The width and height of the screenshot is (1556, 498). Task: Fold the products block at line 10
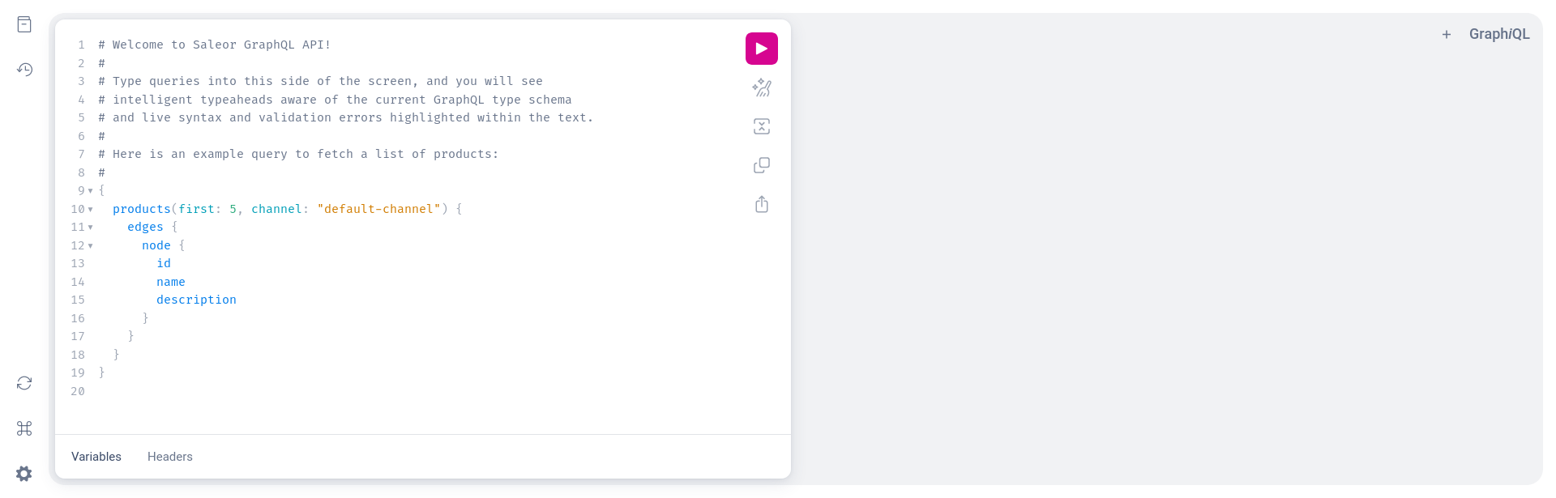click(x=90, y=210)
